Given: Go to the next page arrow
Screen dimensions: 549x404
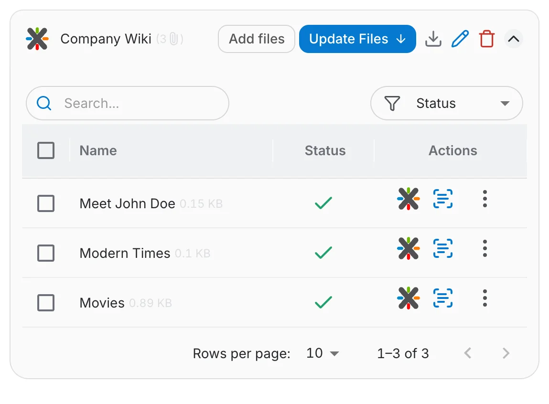Looking at the screenshot, I should tap(506, 353).
